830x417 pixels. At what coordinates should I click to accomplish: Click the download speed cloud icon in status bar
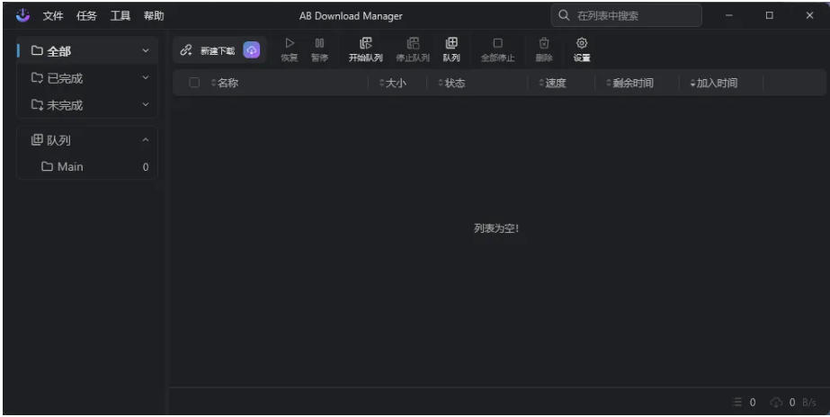pos(777,403)
